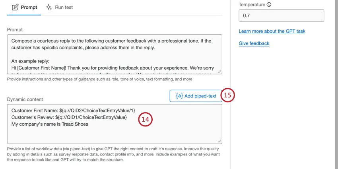Screen dimensions: 338x169
Task: Click the Tread Shoes company name line
Action: tap(50, 124)
